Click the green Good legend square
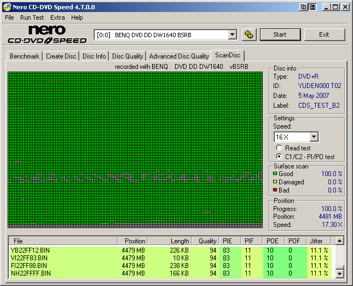Viewport: 353px width, 286px height. coord(275,174)
